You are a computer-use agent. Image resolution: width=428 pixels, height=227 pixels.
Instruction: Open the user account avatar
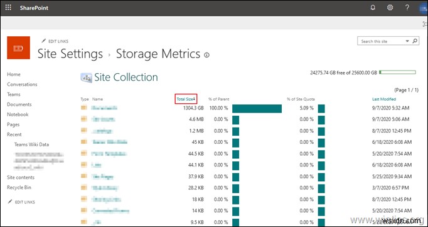pos(424,8)
